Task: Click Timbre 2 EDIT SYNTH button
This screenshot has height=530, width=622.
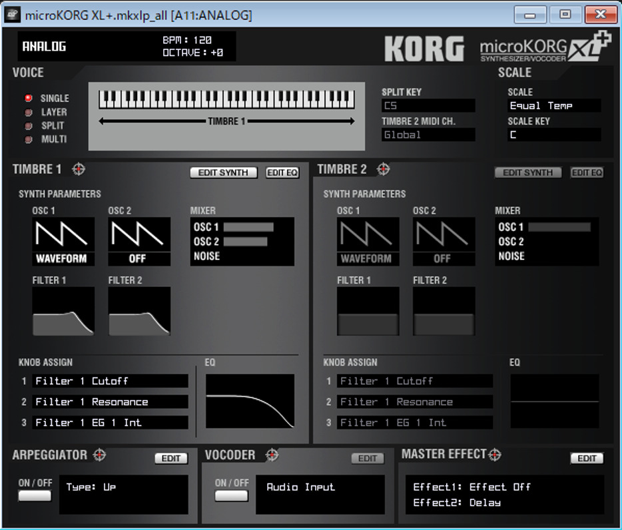Action: 528,172
